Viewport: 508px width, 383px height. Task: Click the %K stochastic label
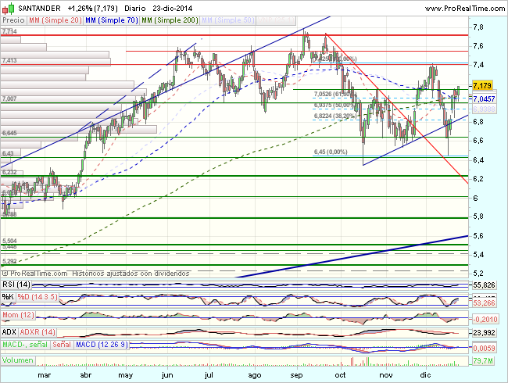7,297
